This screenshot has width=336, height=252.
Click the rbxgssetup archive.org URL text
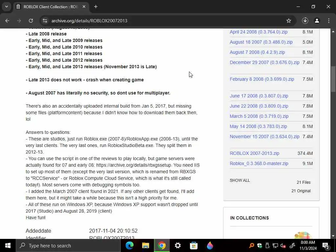(134, 165)
